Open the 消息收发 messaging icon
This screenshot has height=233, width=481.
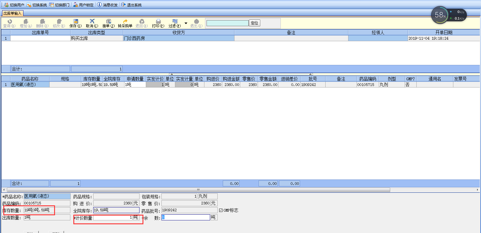tap(100, 5)
